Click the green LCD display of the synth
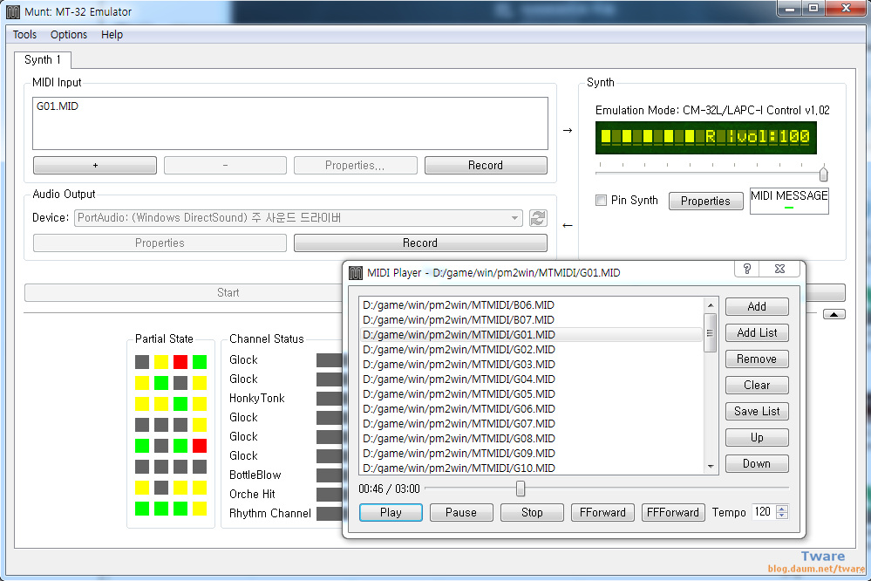The image size is (871, 581). point(706,137)
